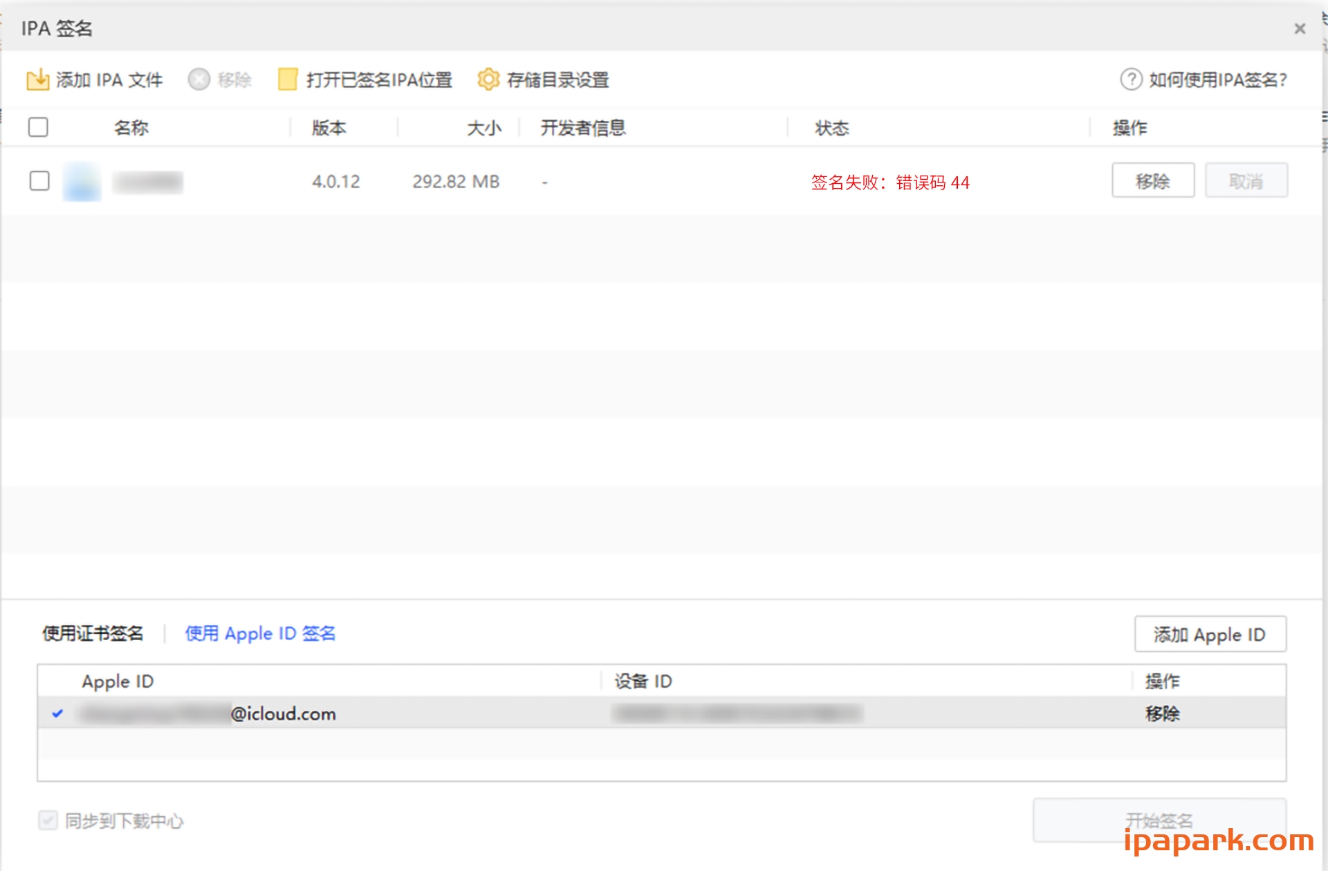The height and width of the screenshot is (871, 1328).
Task: Click the 移除 toolbar remove icon
Action: click(x=199, y=79)
